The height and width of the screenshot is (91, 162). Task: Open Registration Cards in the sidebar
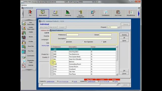(29, 61)
